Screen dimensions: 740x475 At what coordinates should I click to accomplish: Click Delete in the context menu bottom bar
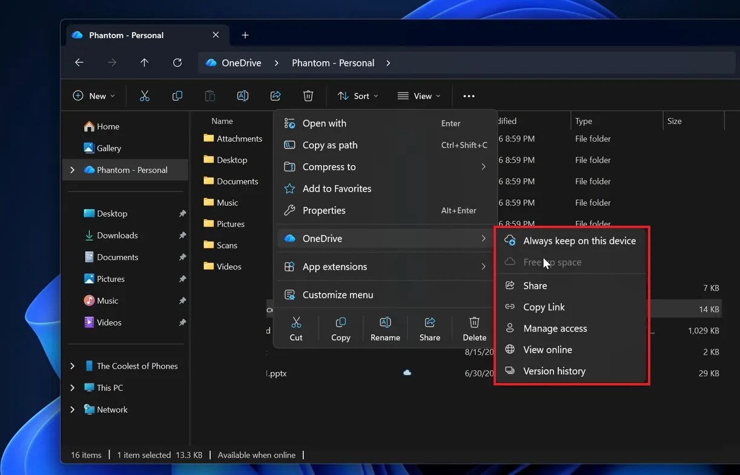[x=474, y=329]
